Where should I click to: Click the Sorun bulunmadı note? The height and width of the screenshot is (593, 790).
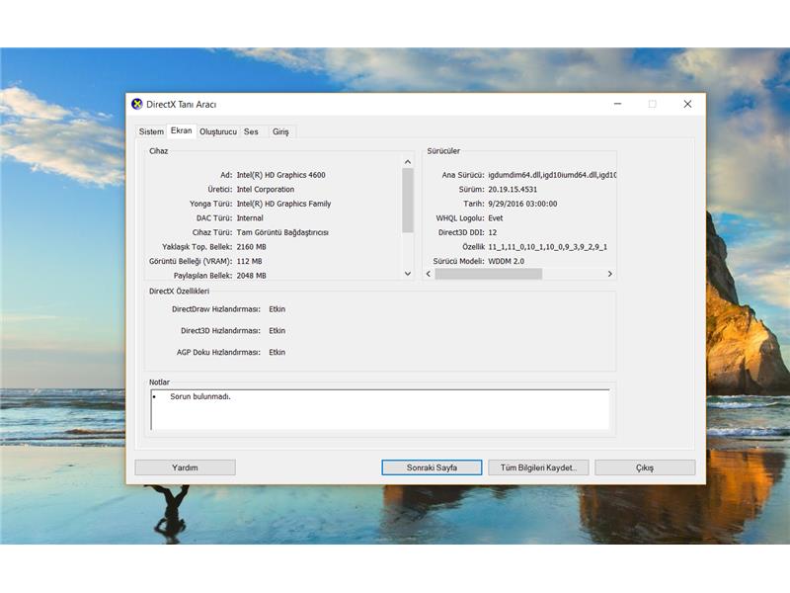(200, 396)
